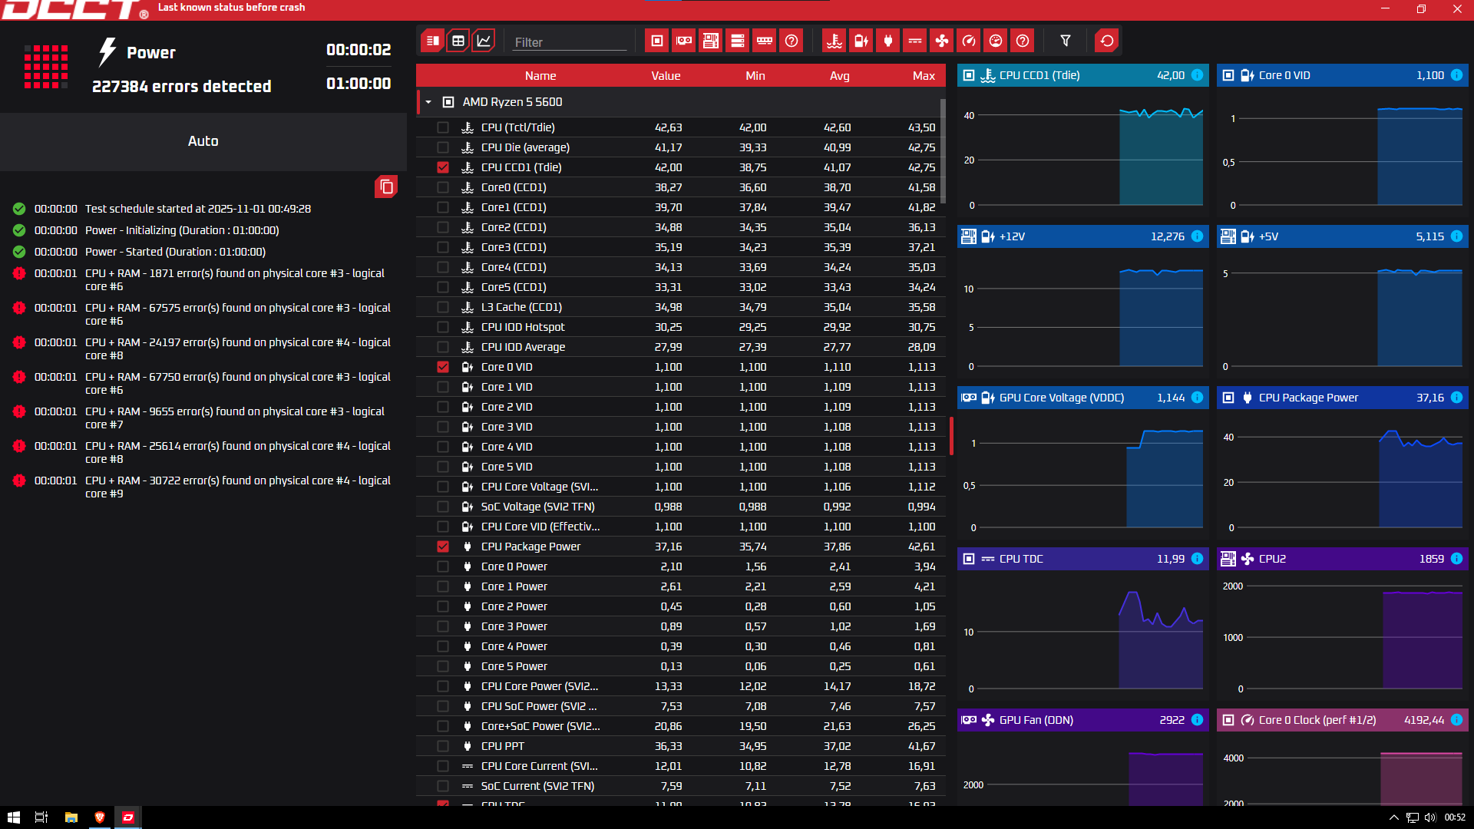Click the '227384 errors detected' status text

(182, 87)
